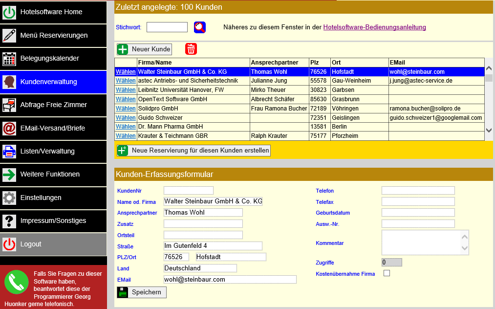Select the Abfrage Freie Zimmer menu entry

pyautogui.click(x=54, y=105)
